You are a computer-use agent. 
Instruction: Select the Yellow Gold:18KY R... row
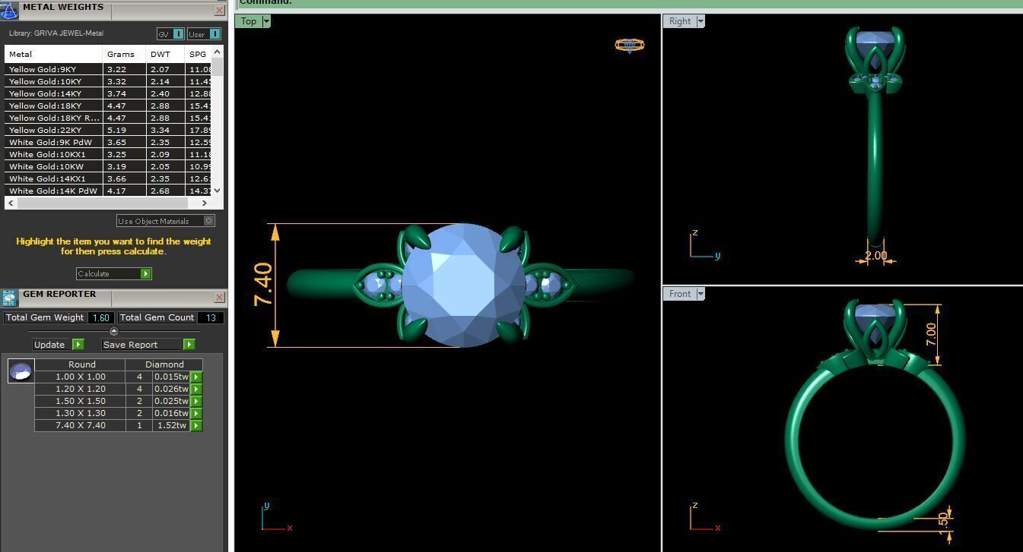108,118
